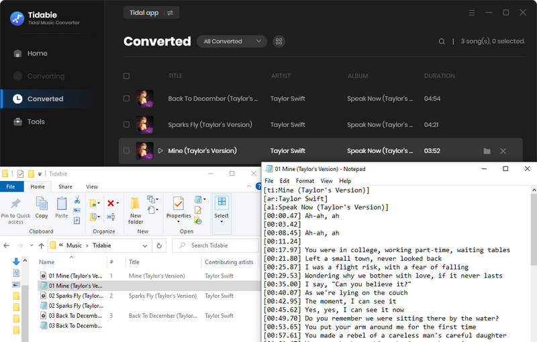537x342 pixels.
Task: Refresh the Tidabie folder view
Action: click(x=159, y=245)
